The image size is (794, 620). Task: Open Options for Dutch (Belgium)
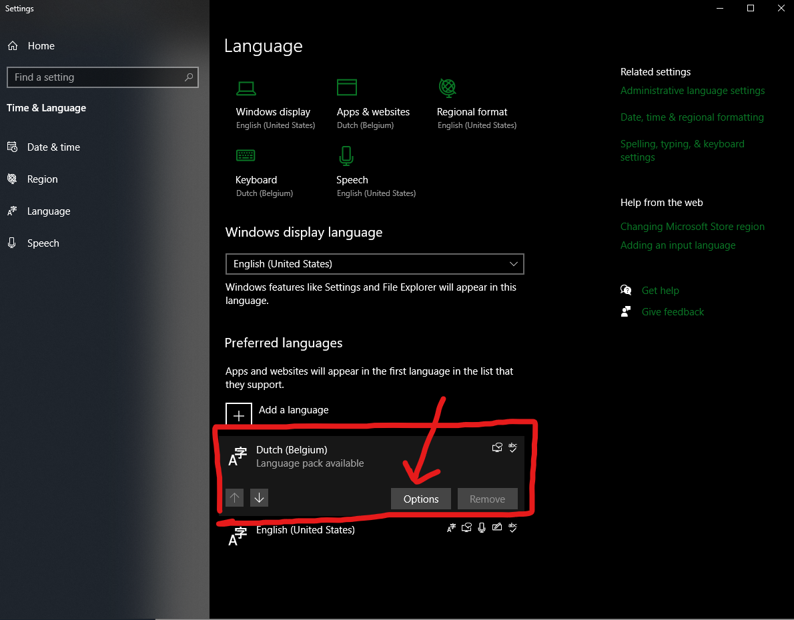point(421,499)
